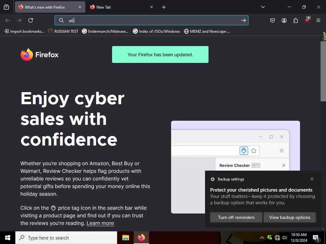Open the Windows Start menu
This screenshot has width=326, height=244.
coord(8,238)
